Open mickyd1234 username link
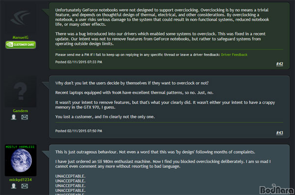 pyautogui.click(x=21, y=180)
